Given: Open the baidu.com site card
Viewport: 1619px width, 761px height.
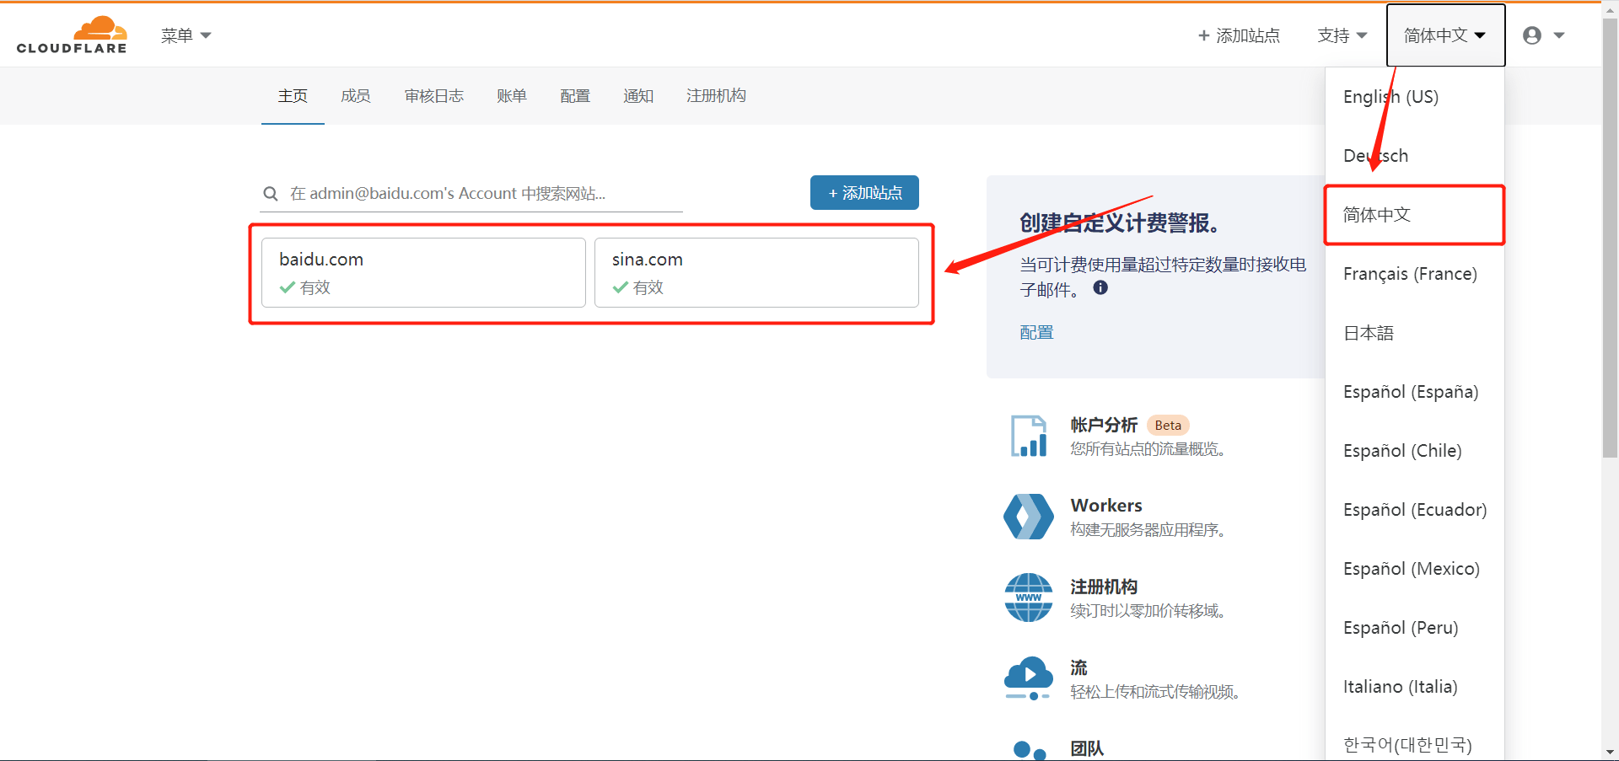Looking at the screenshot, I should (423, 272).
